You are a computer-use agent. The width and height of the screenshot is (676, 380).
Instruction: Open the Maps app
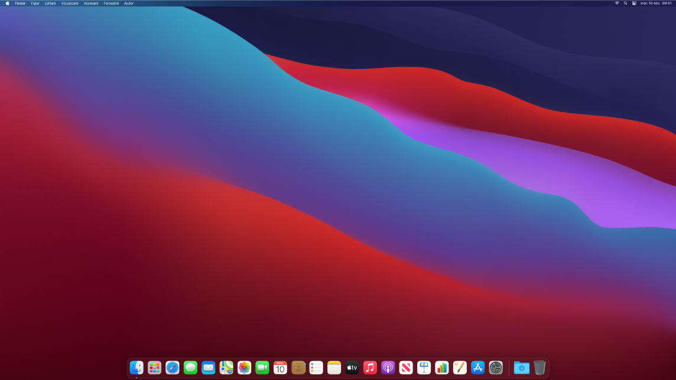point(226,368)
